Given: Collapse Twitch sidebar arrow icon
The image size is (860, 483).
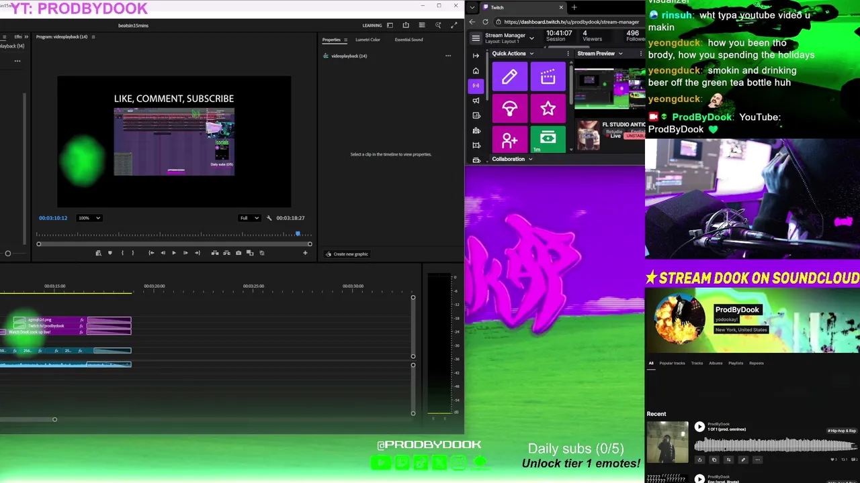Looking at the screenshot, I should coord(476,56).
